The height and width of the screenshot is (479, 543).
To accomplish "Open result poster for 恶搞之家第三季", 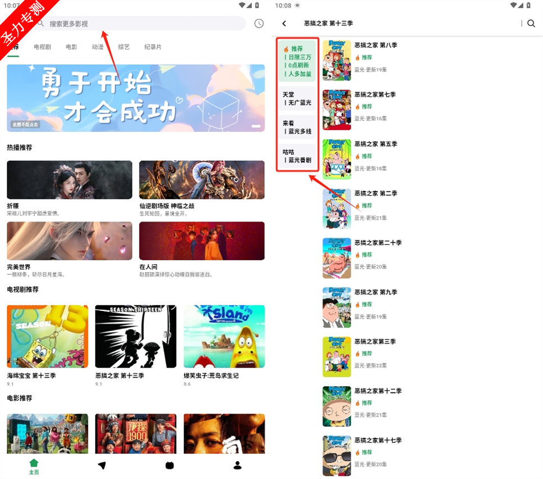I will (337, 357).
